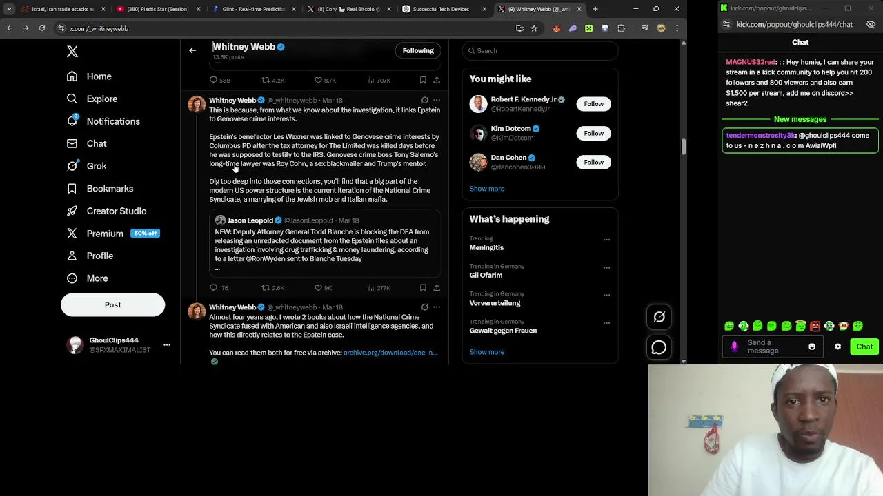Open Explore in the X sidebar
The height and width of the screenshot is (496, 883).
tap(92, 99)
